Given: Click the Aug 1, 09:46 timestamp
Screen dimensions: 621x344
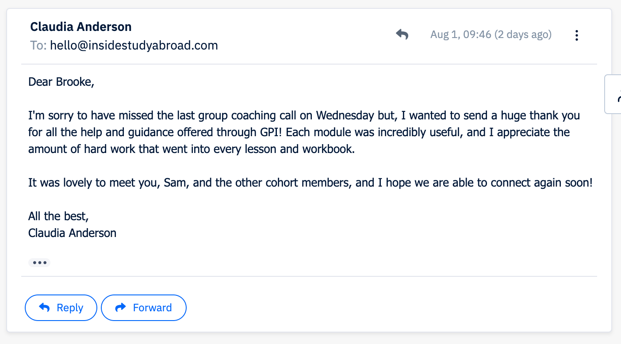Looking at the screenshot, I should click(x=460, y=34).
